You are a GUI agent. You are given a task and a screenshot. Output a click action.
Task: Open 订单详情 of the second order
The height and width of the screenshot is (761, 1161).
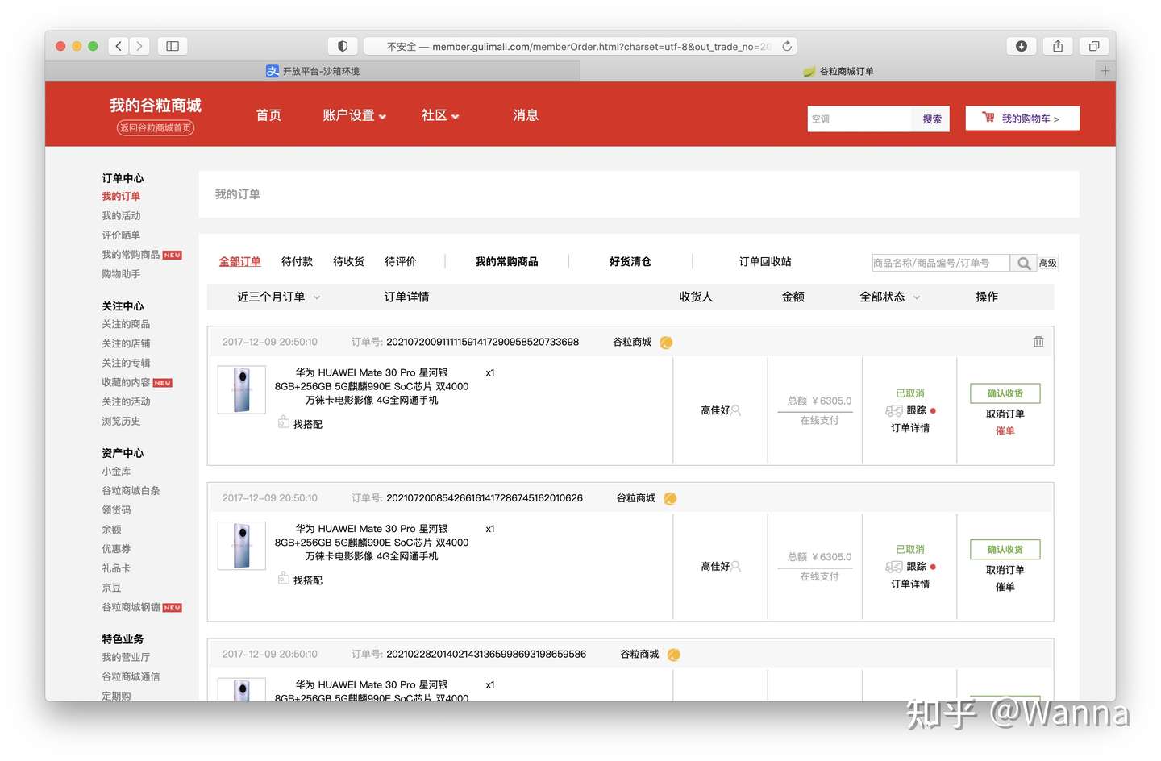pyautogui.click(x=910, y=584)
